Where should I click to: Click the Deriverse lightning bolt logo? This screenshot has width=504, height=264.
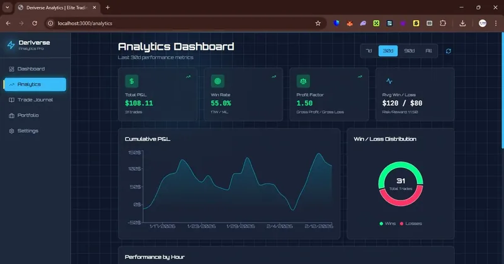11,45
